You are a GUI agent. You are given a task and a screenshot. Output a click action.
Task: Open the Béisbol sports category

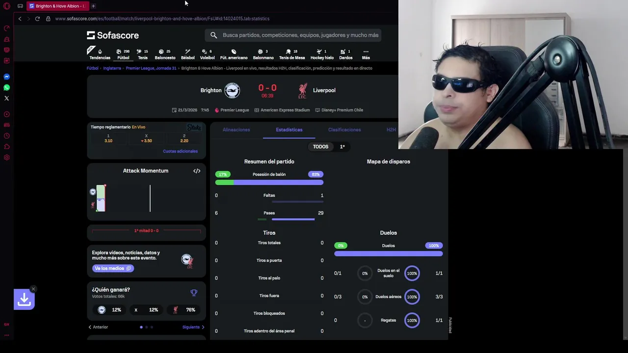coord(187,54)
